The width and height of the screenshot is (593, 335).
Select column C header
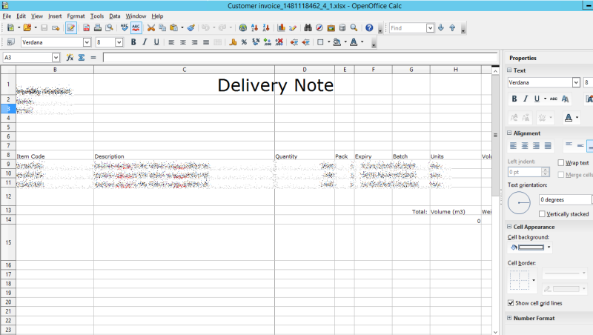point(183,70)
